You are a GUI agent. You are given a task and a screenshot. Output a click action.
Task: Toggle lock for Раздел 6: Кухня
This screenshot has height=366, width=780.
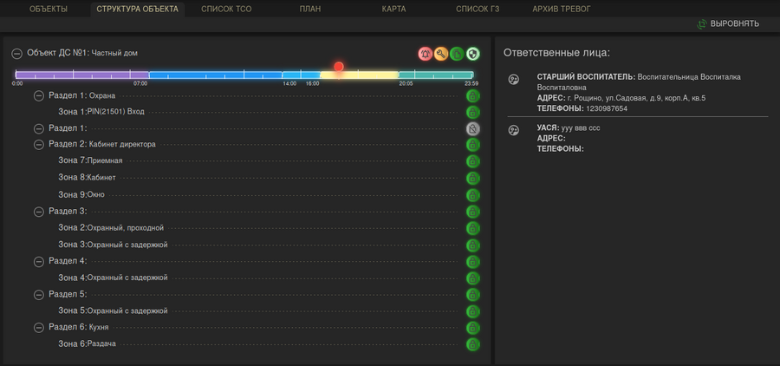point(472,328)
